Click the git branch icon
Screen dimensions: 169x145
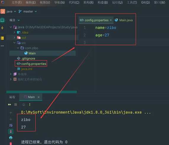(20, 12)
